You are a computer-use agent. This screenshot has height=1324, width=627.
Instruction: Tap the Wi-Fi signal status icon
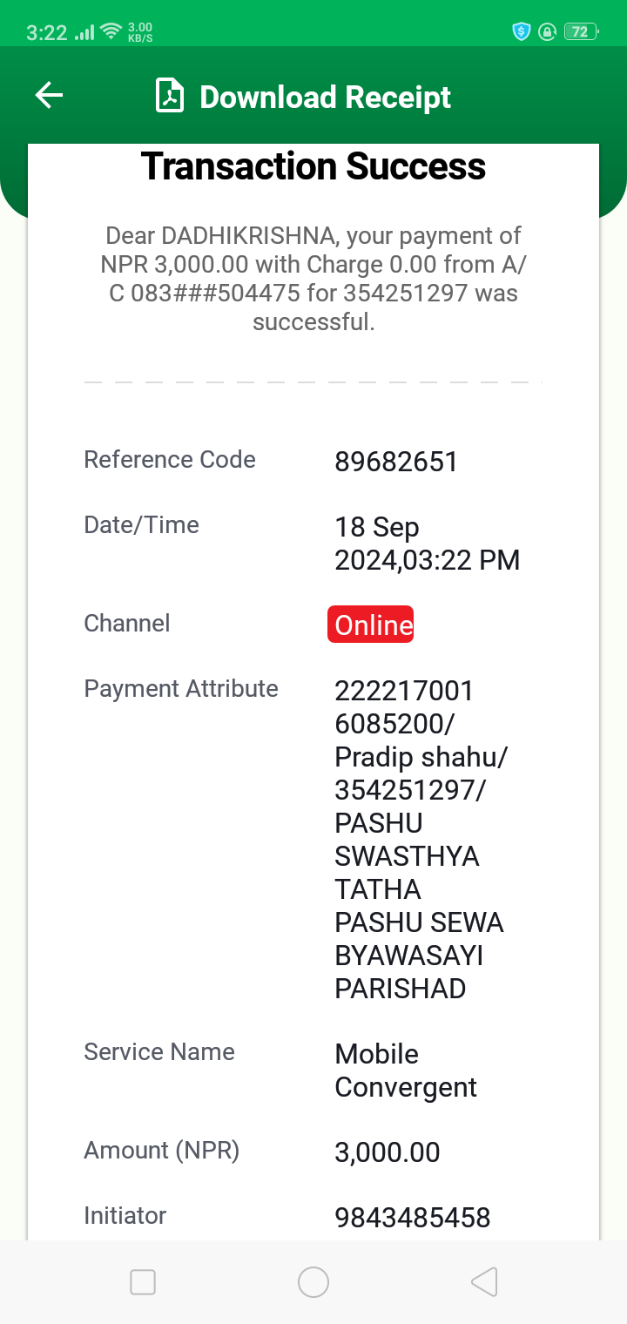(x=111, y=32)
